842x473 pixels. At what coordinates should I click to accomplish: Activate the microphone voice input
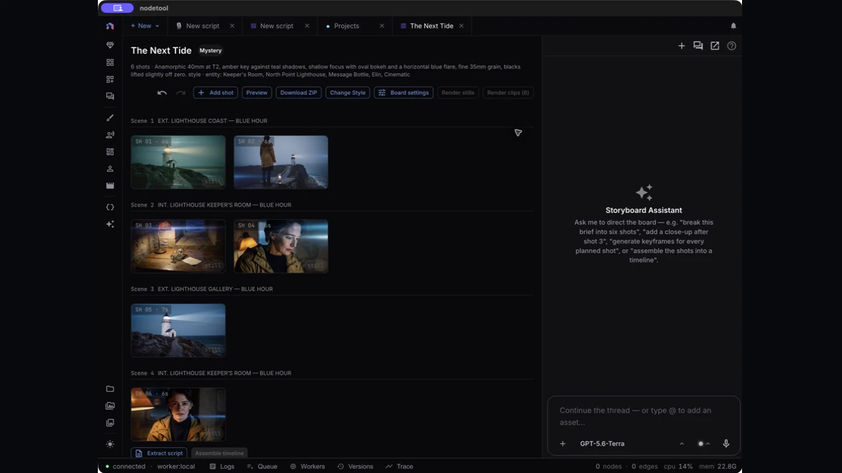[x=726, y=444]
